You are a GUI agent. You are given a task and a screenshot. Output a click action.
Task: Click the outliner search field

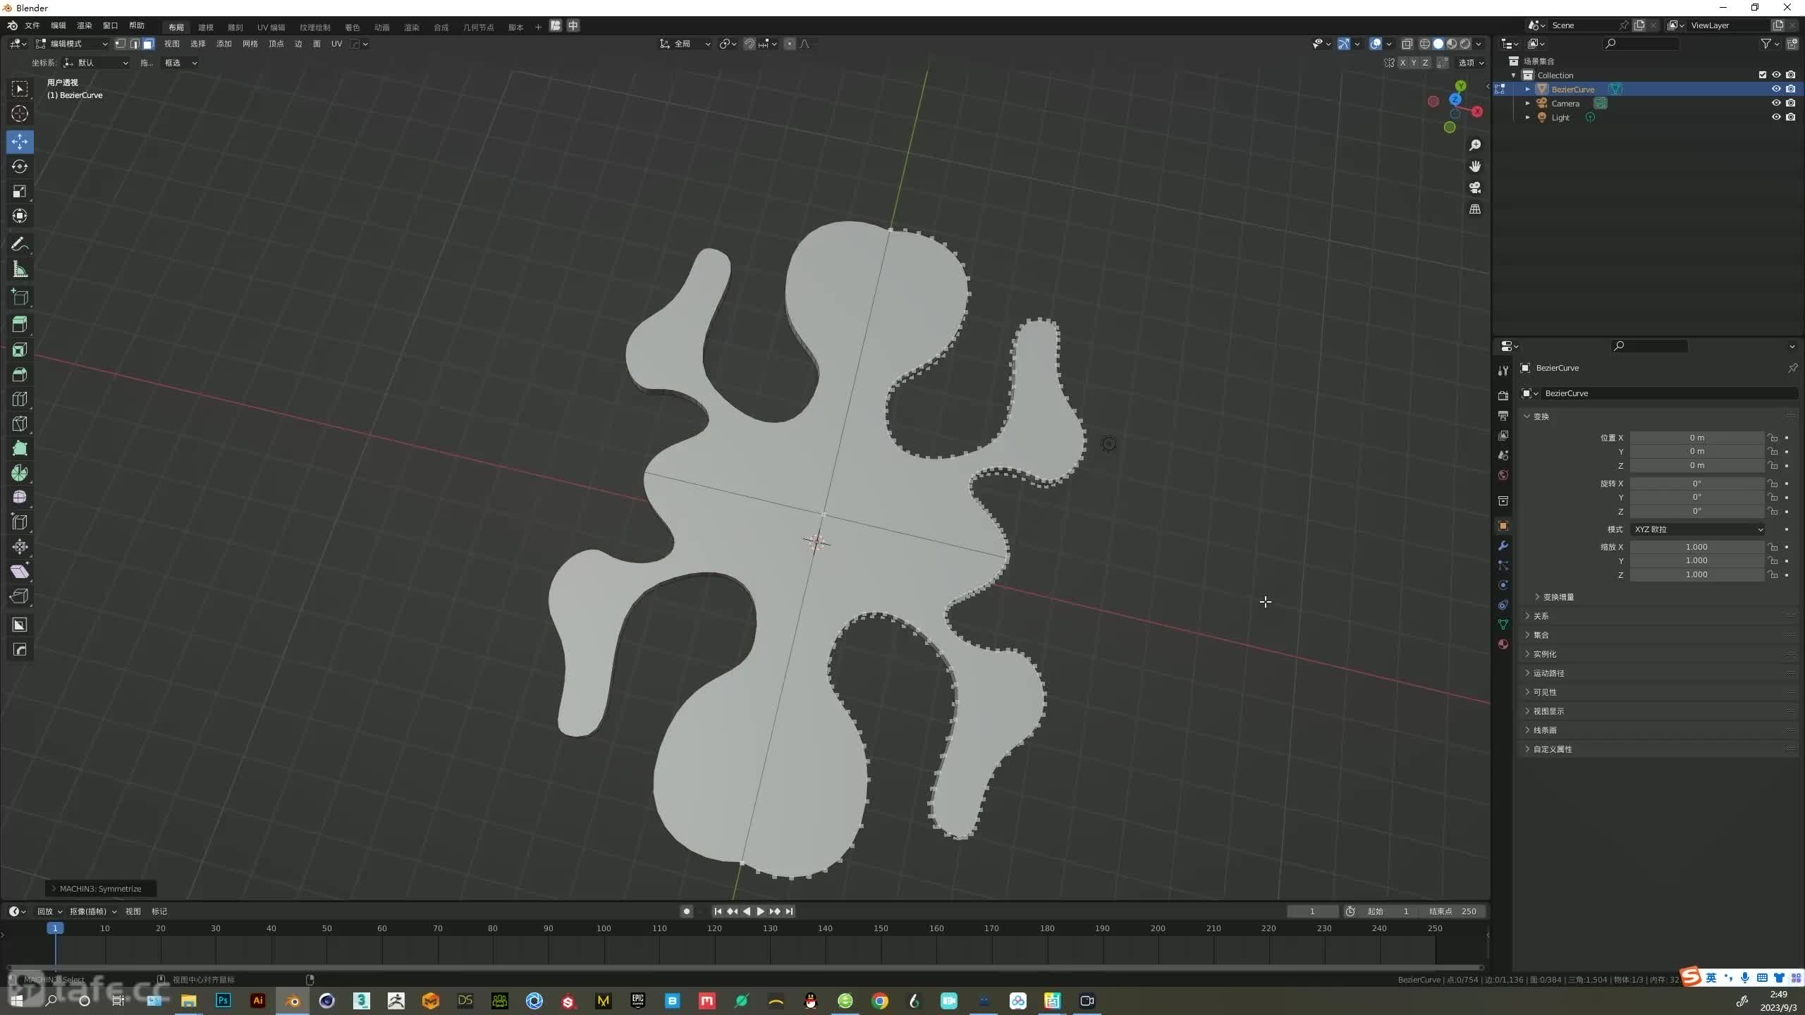1641,44
